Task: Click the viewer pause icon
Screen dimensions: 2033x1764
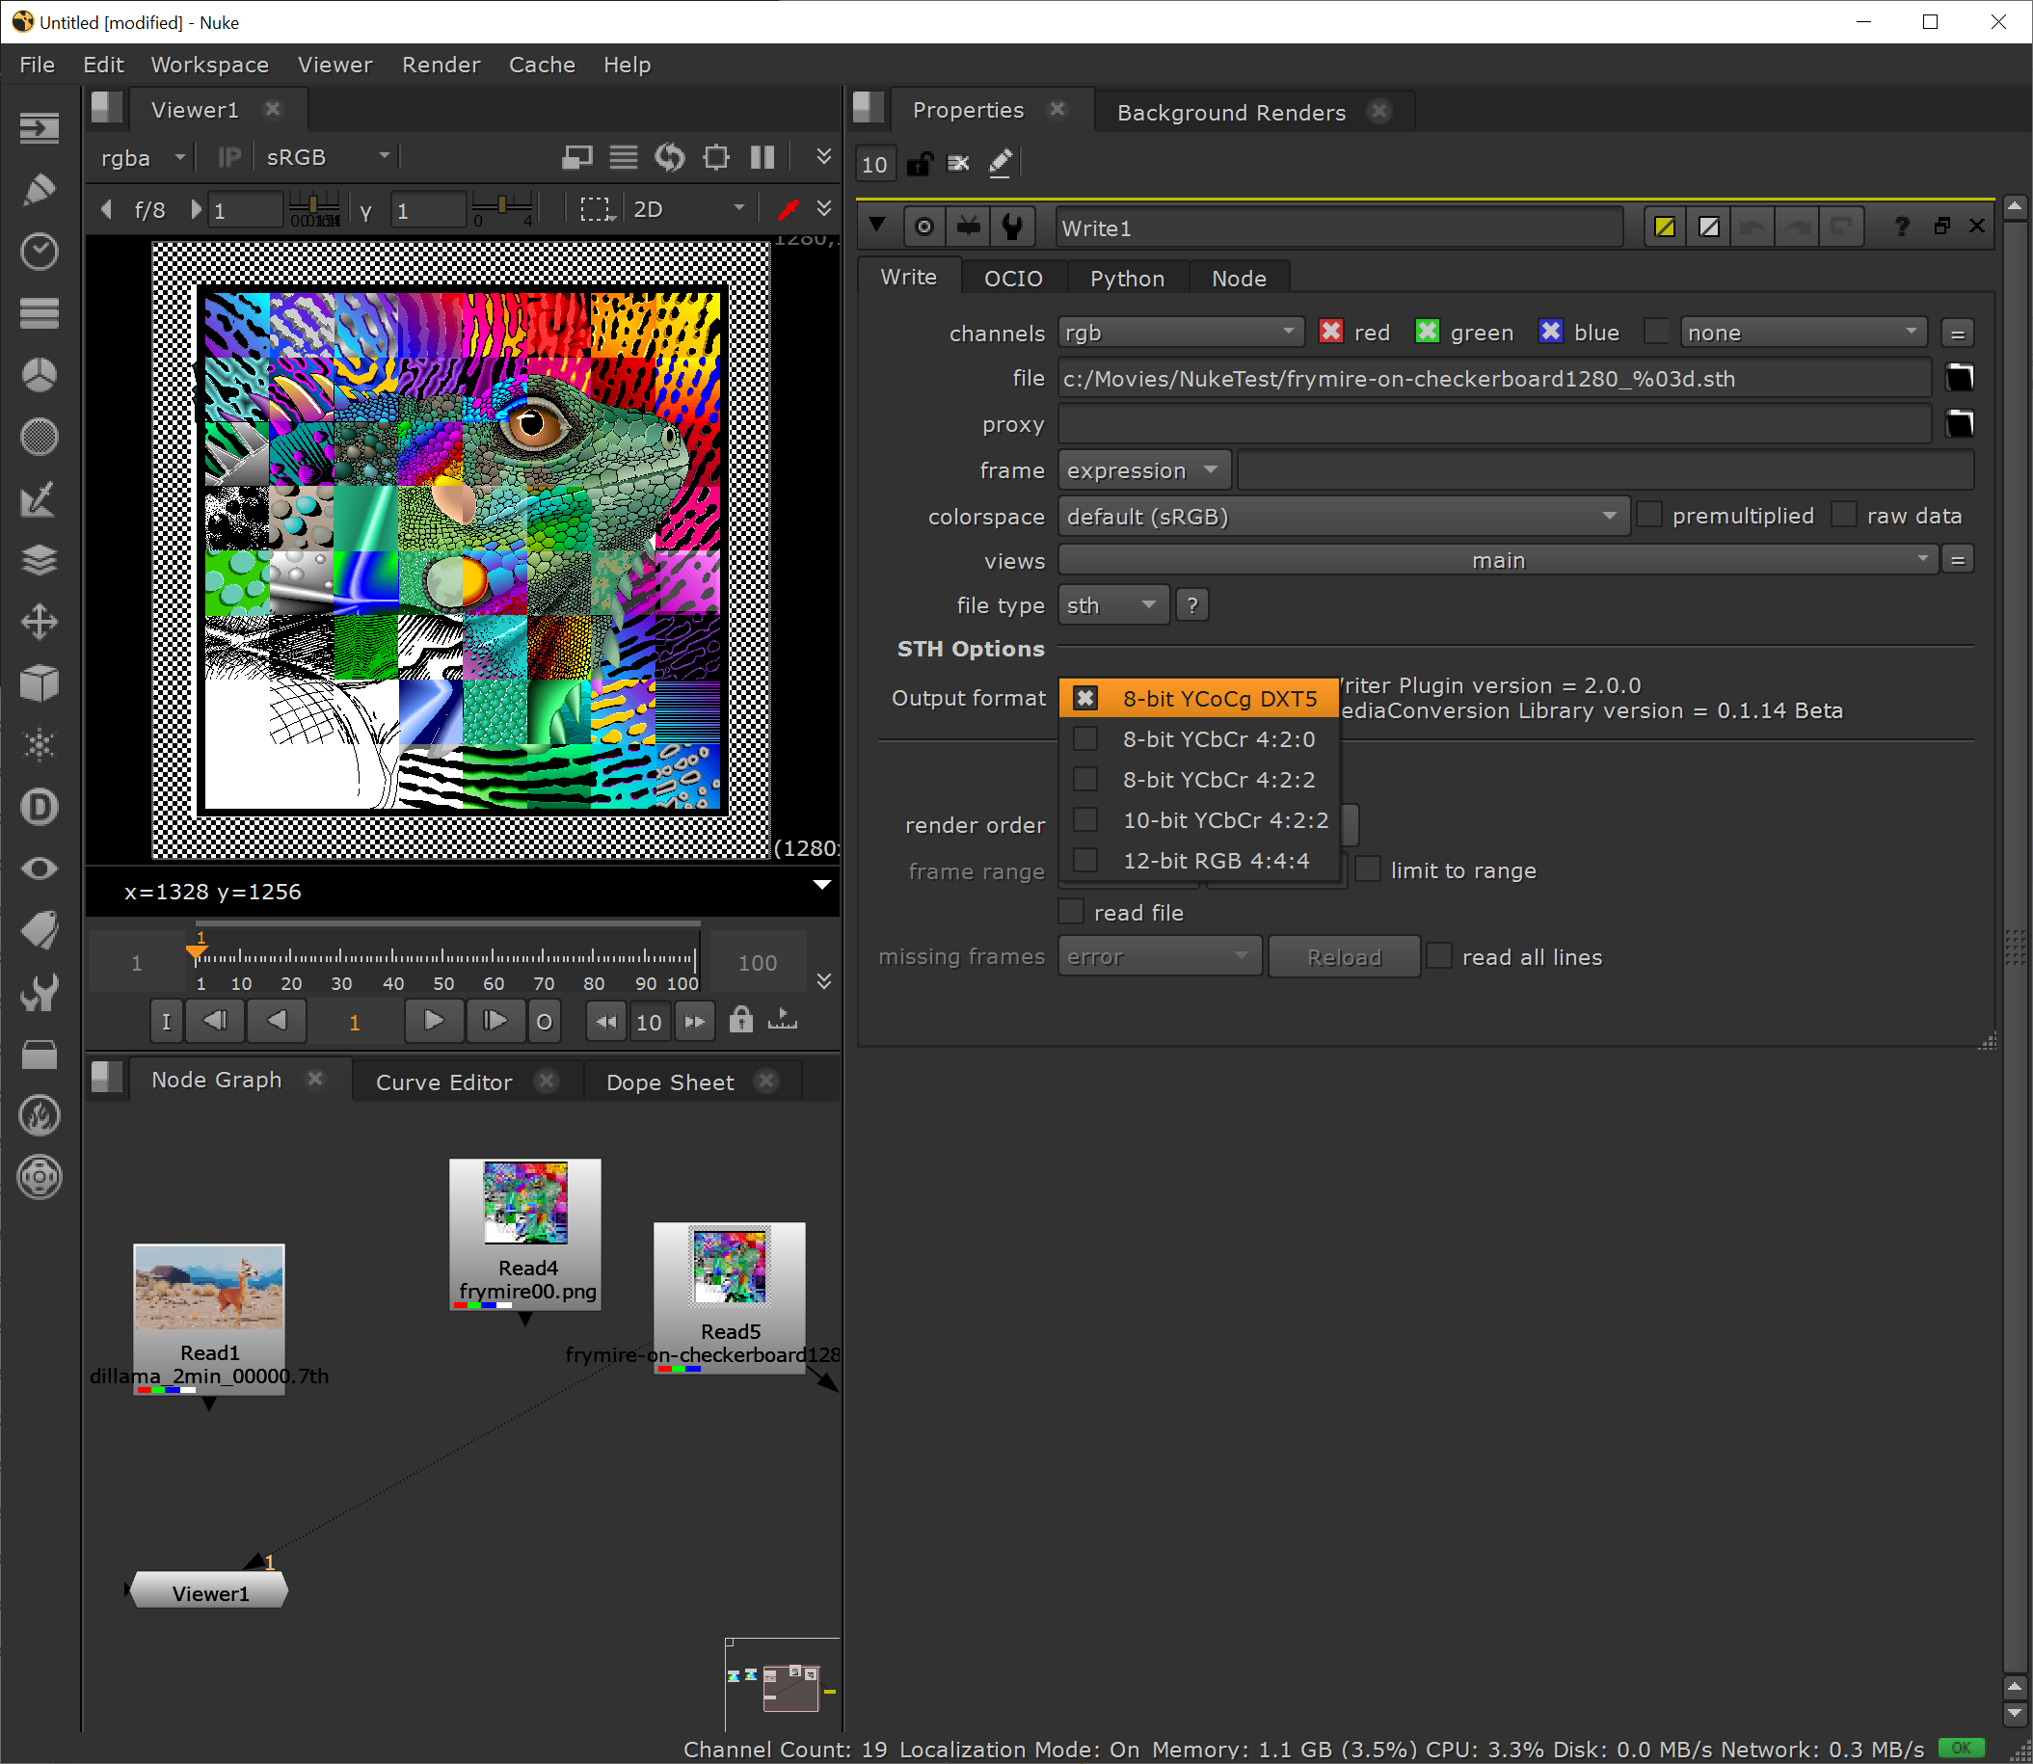Action: pyautogui.click(x=762, y=157)
